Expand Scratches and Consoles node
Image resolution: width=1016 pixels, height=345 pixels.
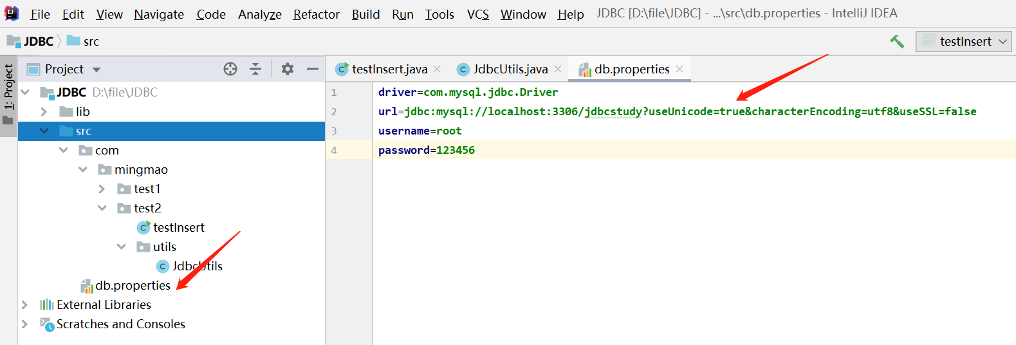[x=24, y=324]
